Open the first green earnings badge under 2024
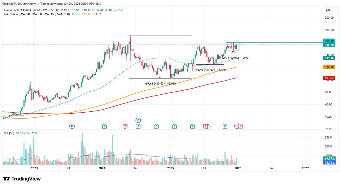The width and height of the screenshot is (341, 186). [x=105, y=126]
